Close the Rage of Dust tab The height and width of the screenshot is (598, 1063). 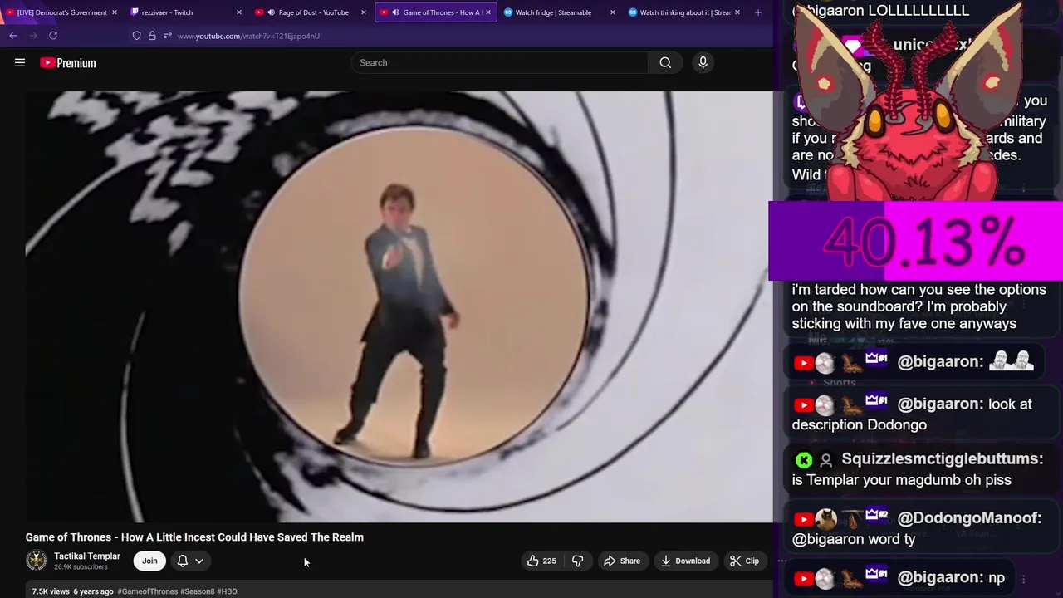[364, 12]
